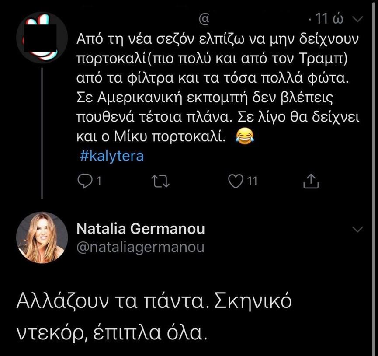Click the @ mention symbol at the top
Viewport: 378px width, 356px height.
pos(204,18)
